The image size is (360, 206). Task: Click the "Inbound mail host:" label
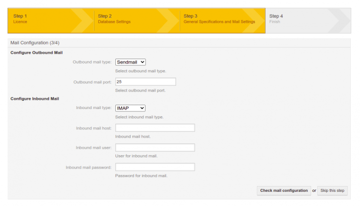point(94,128)
